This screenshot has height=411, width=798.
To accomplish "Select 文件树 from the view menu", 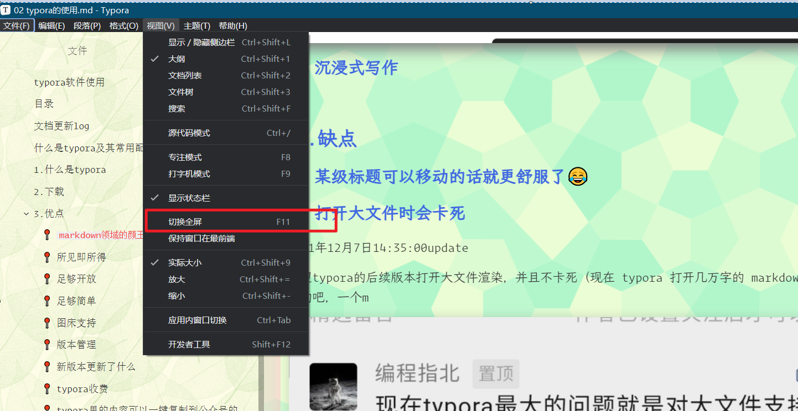I will [x=226, y=92].
